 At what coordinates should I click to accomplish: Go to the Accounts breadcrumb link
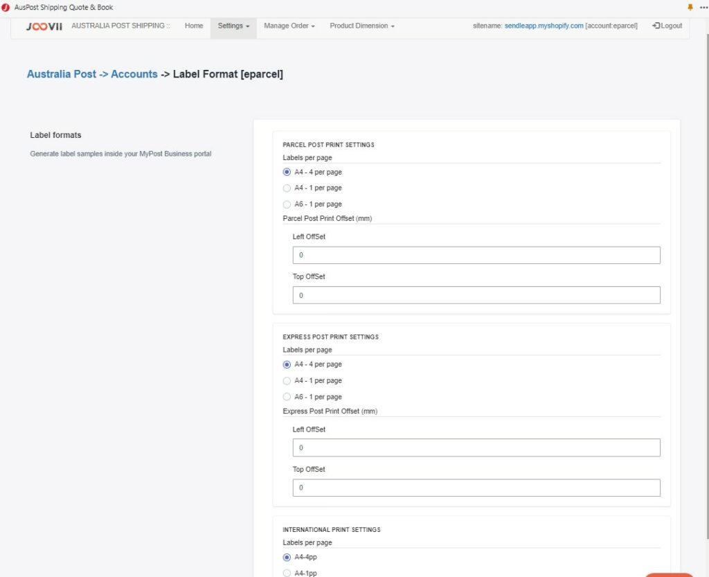134,74
